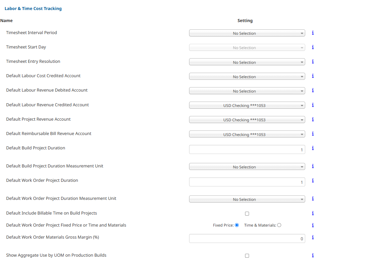Image resolution: width=369 pixels, height=261 pixels.
Task: Expand Default Labour Revenue Credited Account dropdown
Action: 247,105
